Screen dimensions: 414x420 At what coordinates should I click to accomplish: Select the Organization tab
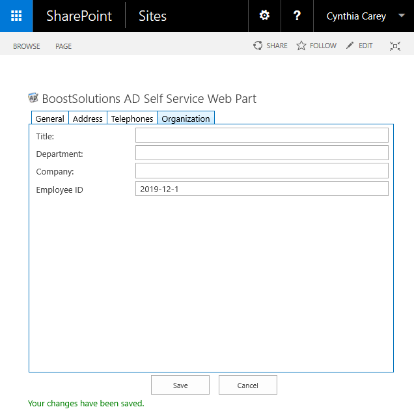(x=186, y=119)
